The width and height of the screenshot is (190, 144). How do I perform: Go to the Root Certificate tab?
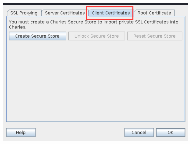click(154, 13)
